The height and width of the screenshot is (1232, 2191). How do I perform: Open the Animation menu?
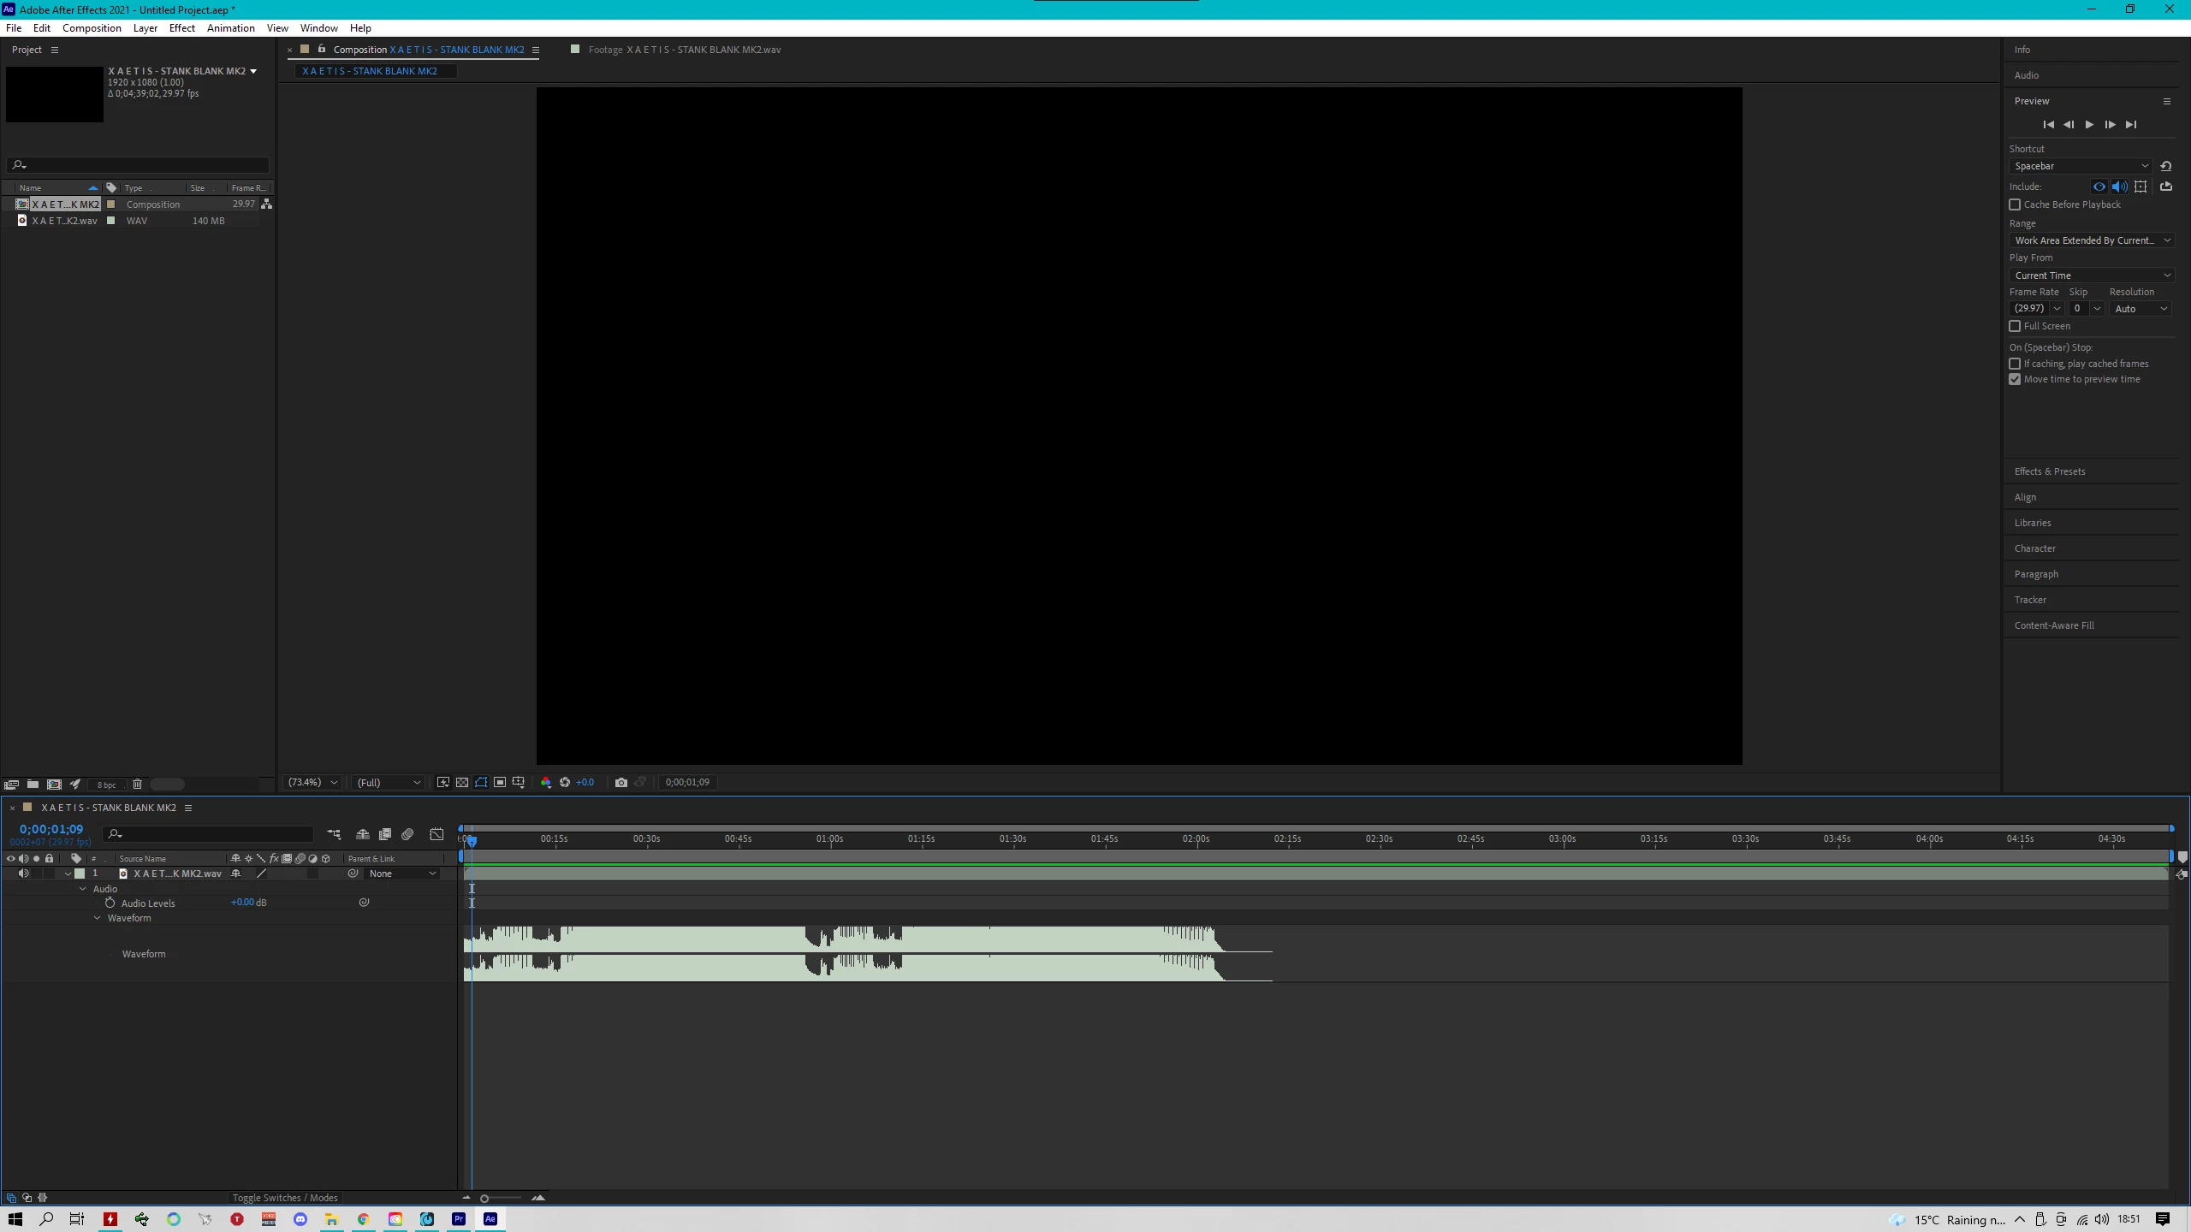click(230, 28)
